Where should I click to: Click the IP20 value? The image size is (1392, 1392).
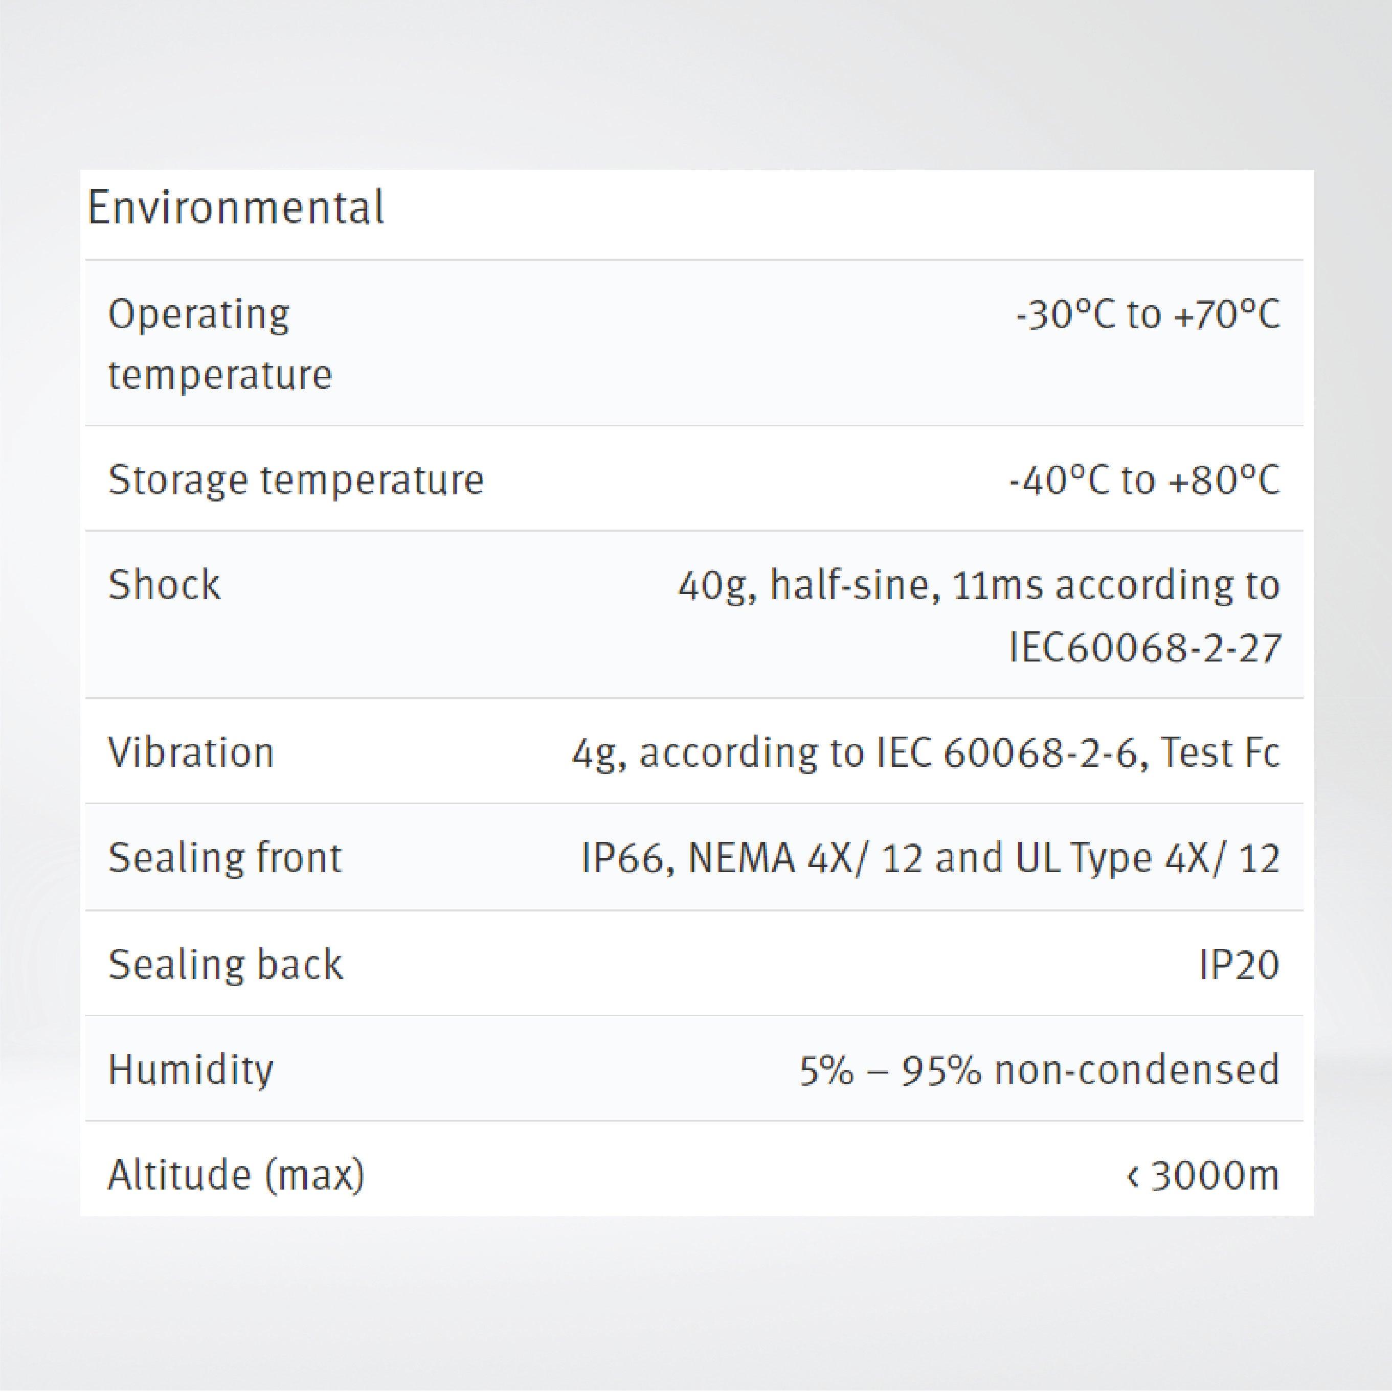point(1239,965)
